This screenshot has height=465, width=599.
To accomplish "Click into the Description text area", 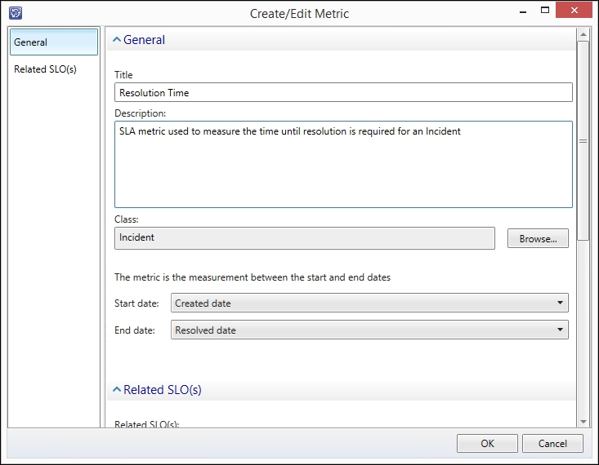I will click(x=343, y=165).
